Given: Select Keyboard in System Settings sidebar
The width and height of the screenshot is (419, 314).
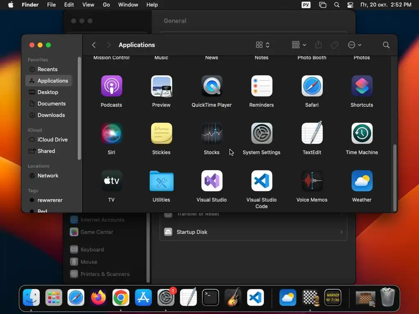Looking at the screenshot, I should [108, 250].
